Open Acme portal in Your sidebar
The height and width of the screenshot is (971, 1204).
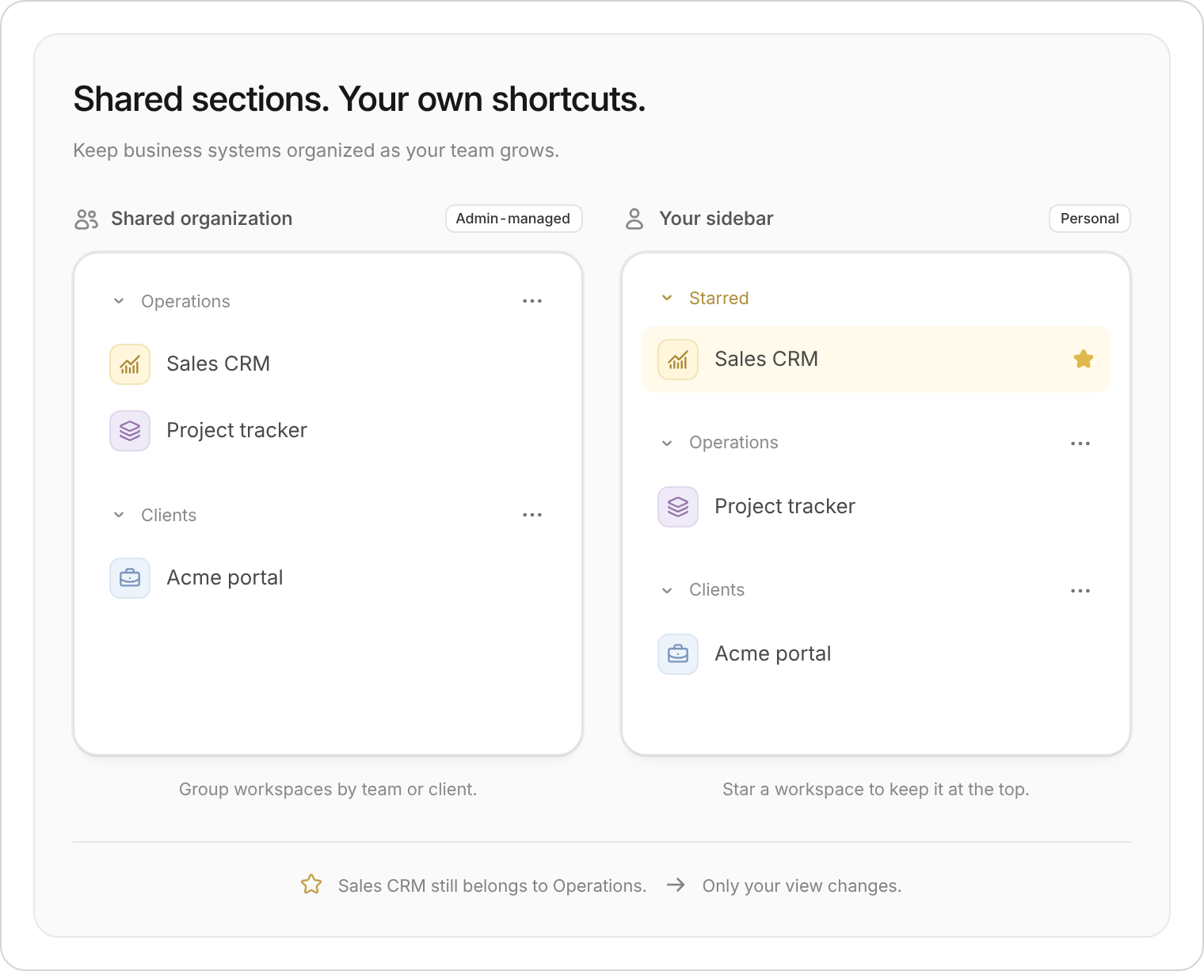coord(773,654)
